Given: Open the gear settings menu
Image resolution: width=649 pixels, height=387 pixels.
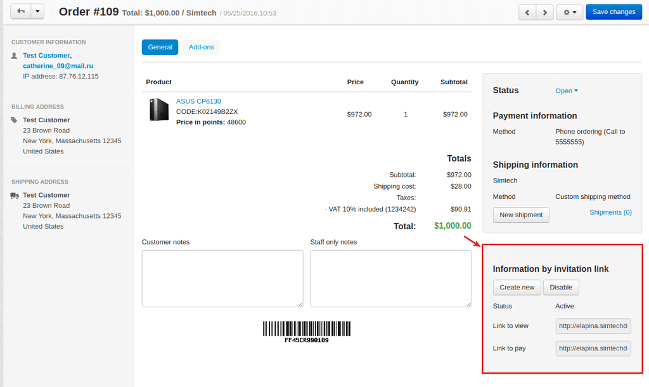Looking at the screenshot, I should (565, 11).
